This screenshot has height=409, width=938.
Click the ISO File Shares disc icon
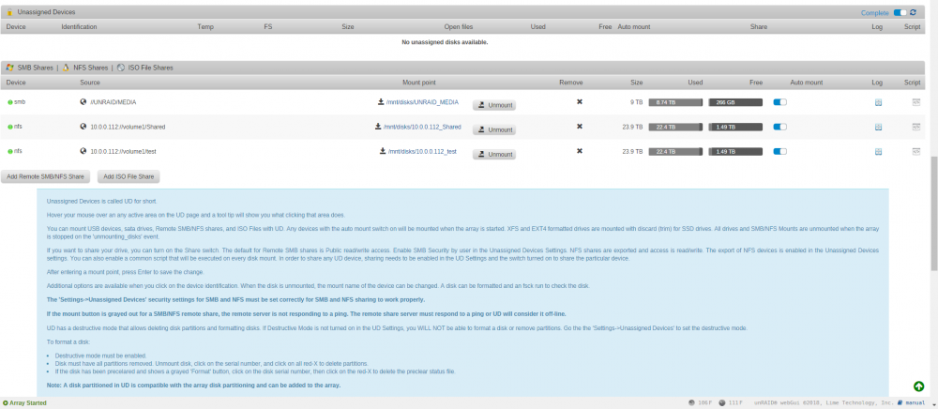(121, 68)
